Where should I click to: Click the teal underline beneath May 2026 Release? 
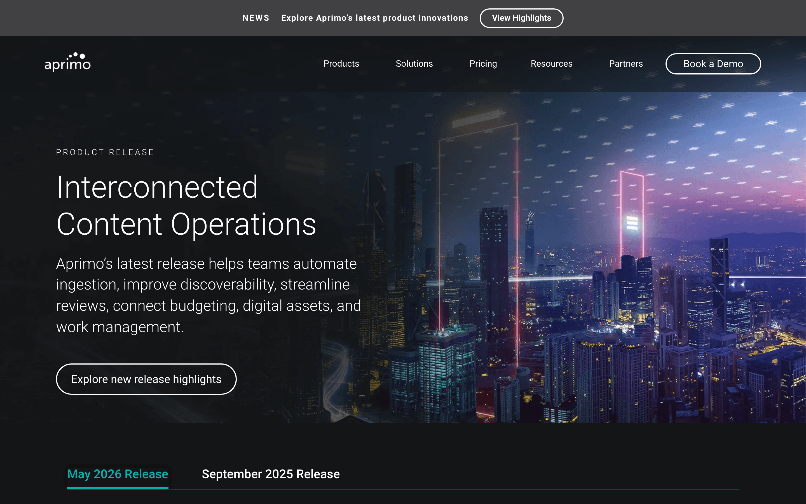tap(118, 488)
